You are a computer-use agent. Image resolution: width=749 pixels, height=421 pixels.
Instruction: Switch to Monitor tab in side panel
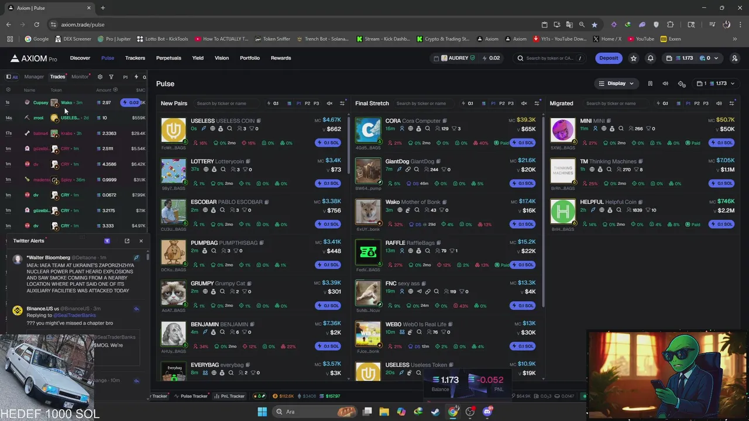click(80, 77)
